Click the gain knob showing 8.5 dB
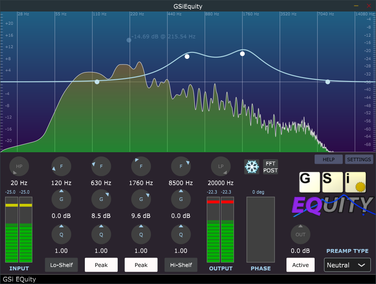 click(x=101, y=199)
